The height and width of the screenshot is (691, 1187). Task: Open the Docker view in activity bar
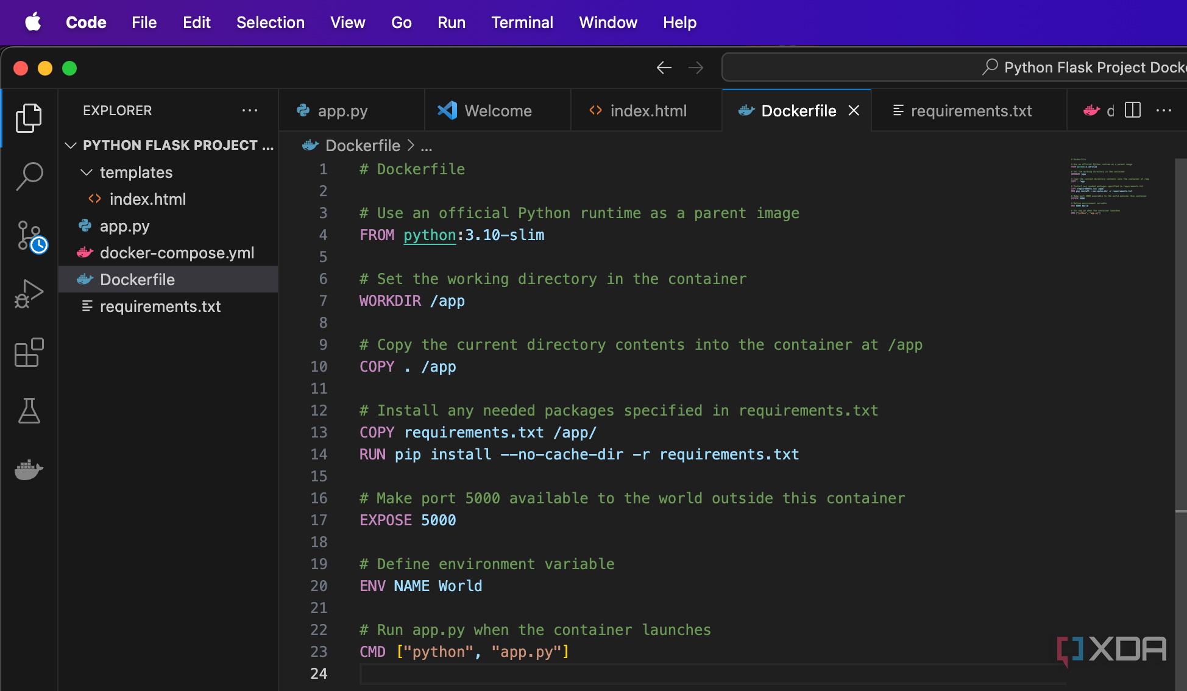pos(29,470)
